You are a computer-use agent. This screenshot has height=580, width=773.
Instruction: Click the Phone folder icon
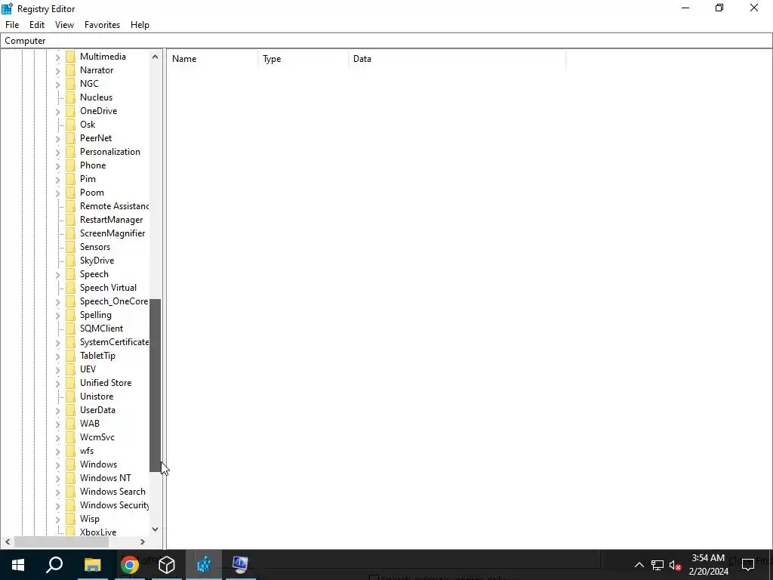point(70,165)
